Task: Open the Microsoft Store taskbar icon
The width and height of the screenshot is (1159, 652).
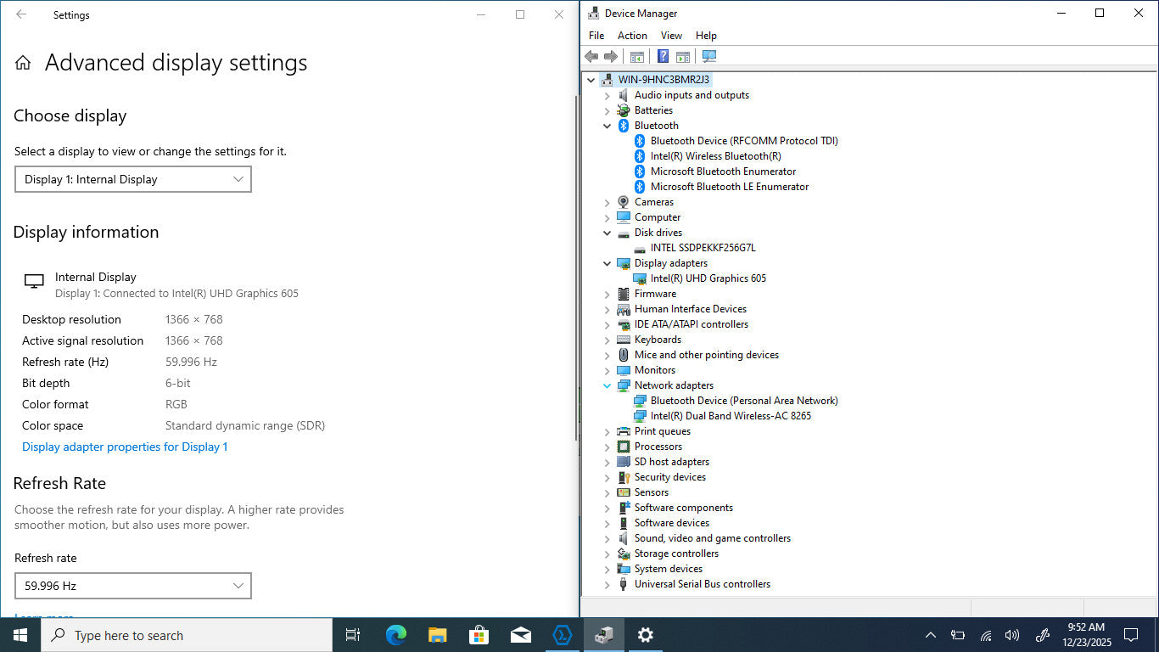Action: coord(479,635)
